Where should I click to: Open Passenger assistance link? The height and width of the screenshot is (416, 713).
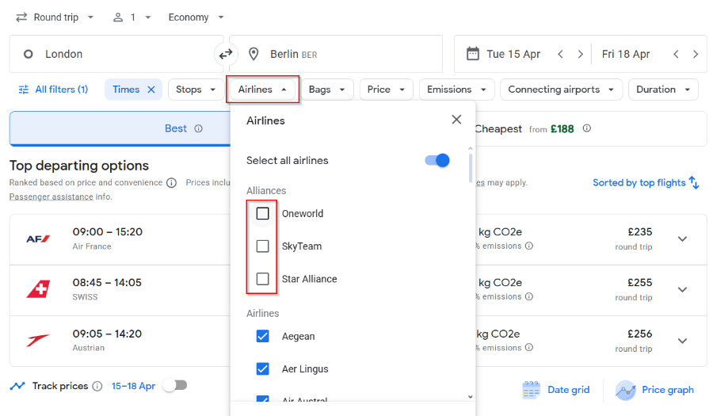click(x=51, y=197)
